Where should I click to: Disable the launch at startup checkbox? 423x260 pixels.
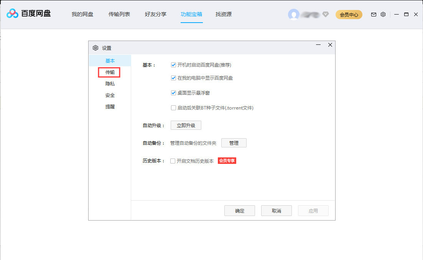coord(173,65)
